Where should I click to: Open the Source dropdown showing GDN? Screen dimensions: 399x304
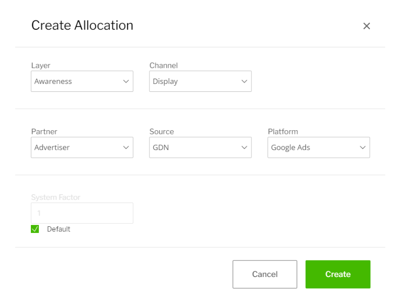pos(195,148)
